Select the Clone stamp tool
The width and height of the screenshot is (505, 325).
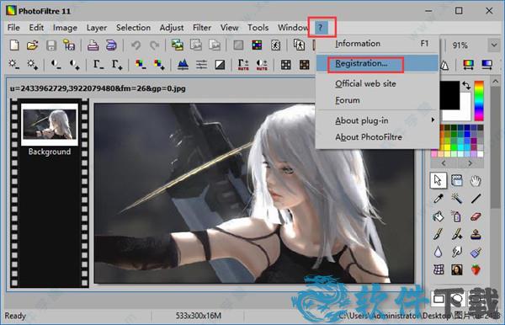(476, 234)
